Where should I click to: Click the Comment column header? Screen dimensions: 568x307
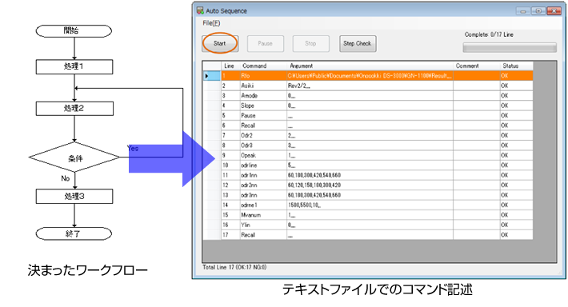[x=476, y=66]
